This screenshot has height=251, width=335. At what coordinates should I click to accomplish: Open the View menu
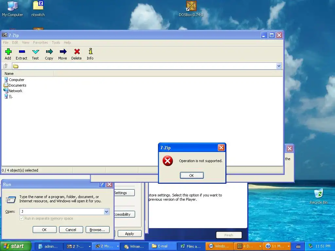click(26, 42)
